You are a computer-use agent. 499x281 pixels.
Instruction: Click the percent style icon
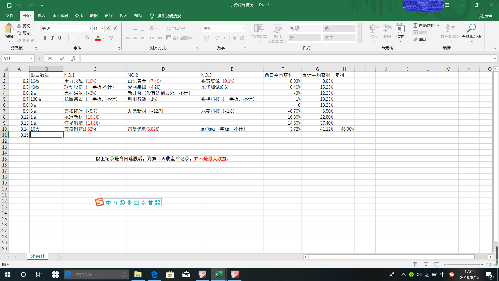tap(217, 38)
